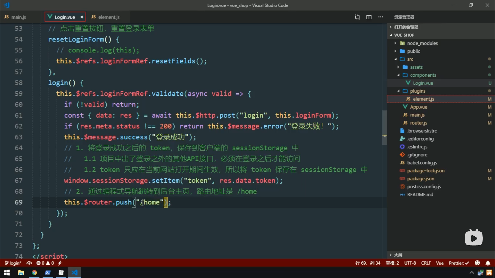Open package-lock.json in the explorer
495x278 pixels.
(441, 171)
